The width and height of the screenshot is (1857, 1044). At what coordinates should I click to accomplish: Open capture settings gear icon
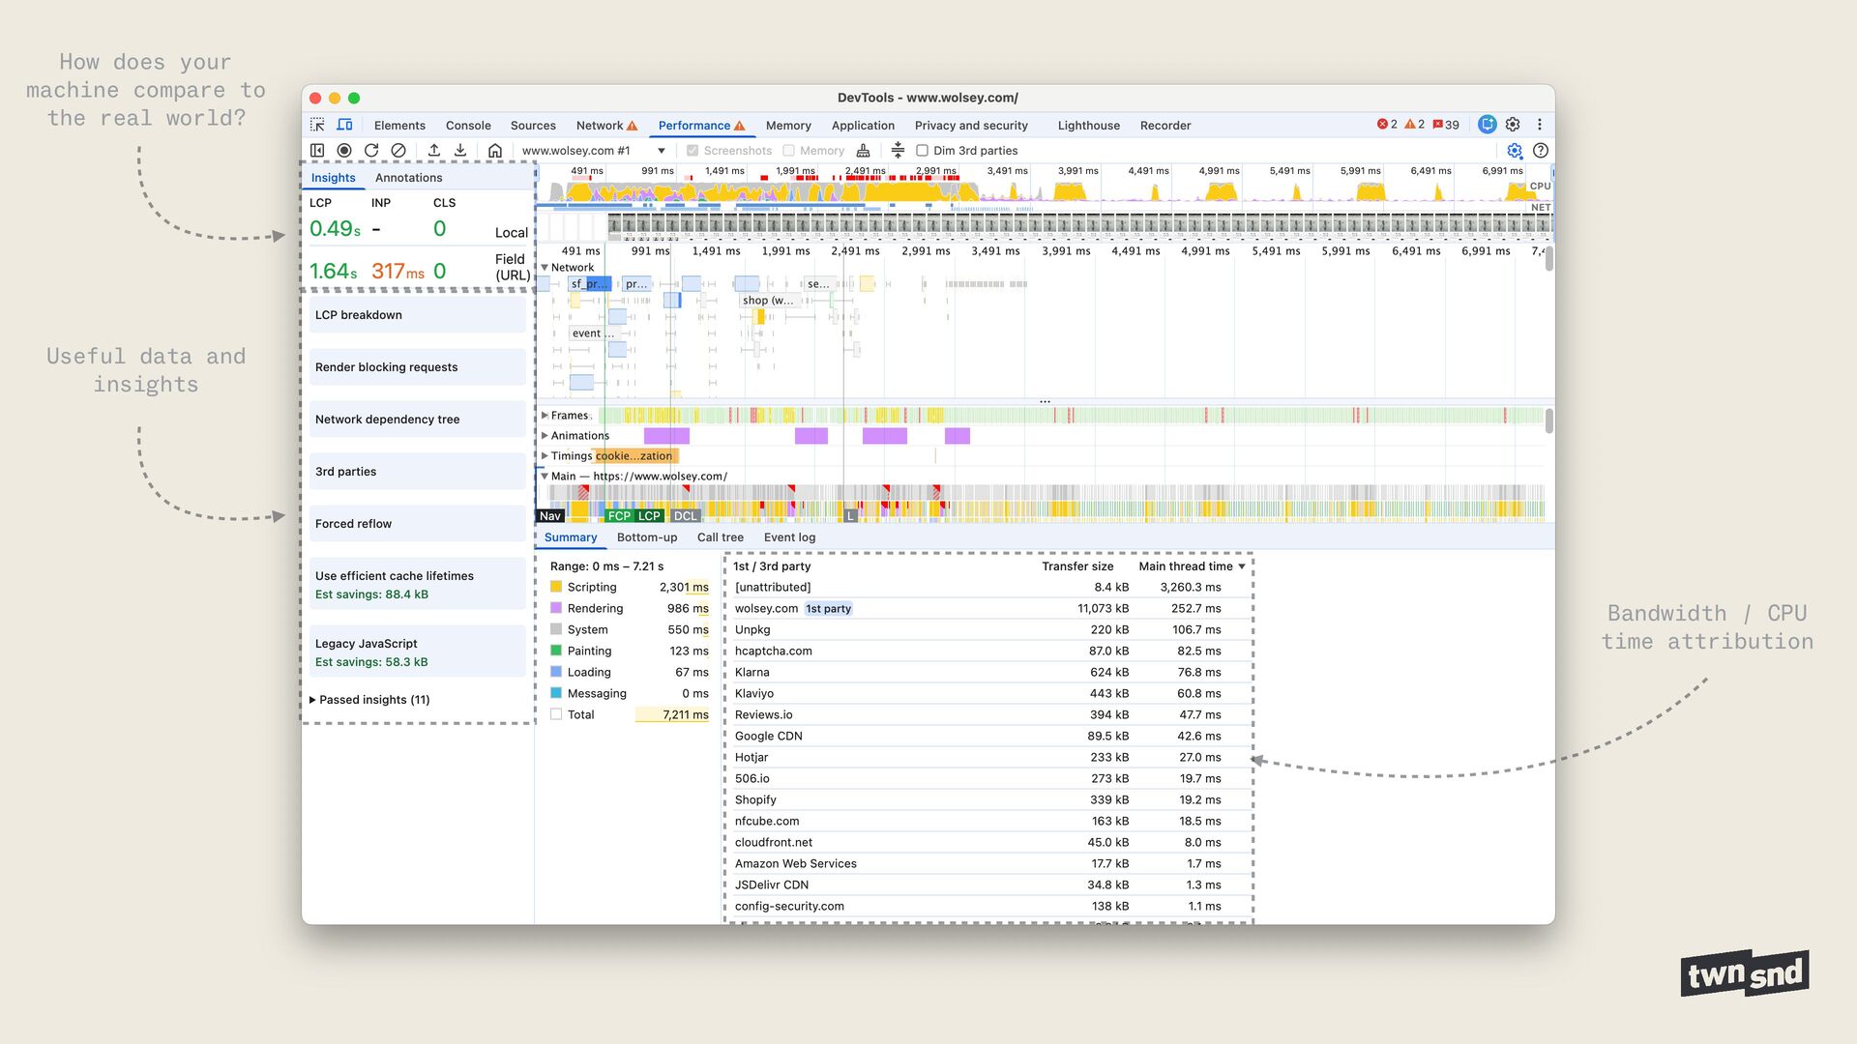tap(1515, 151)
